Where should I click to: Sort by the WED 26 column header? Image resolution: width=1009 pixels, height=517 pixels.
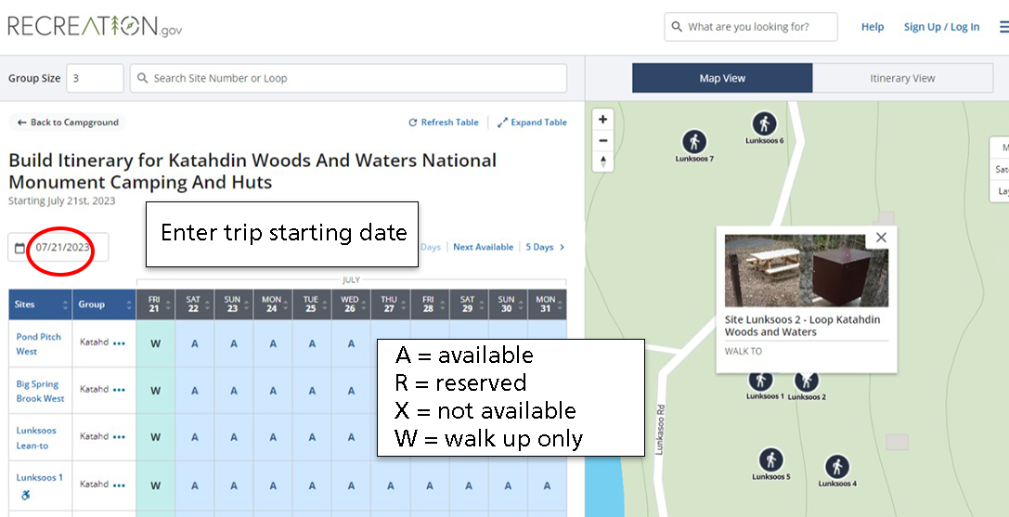point(352,304)
